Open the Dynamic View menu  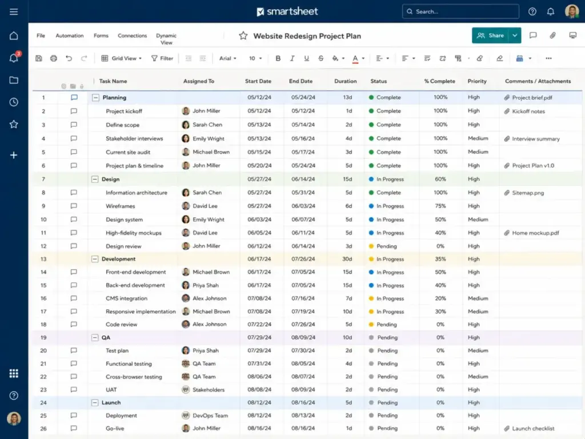(x=166, y=39)
